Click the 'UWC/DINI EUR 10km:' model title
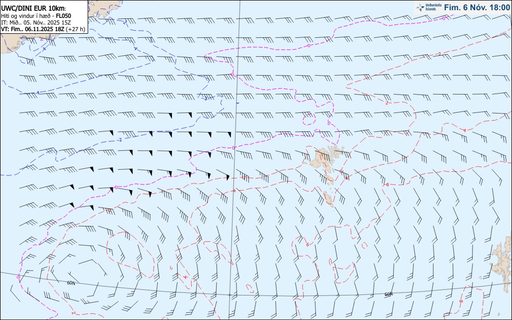The height and width of the screenshot is (320, 512). click(34, 8)
